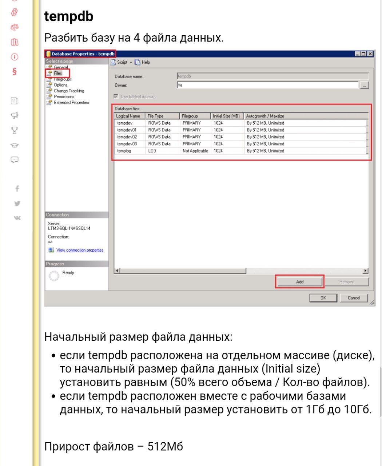Select the Change Tracking page

click(69, 91)
